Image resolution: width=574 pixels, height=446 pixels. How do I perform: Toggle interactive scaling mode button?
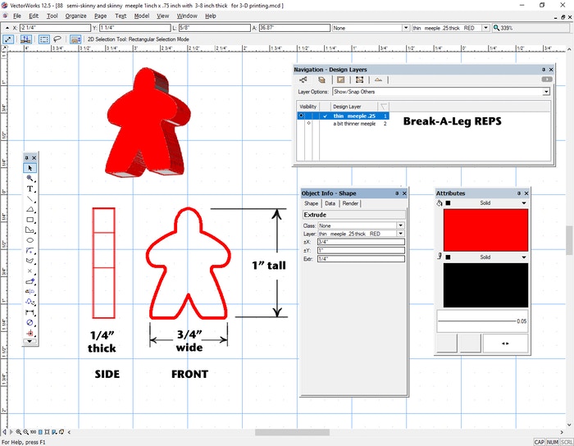pos(8,39)
